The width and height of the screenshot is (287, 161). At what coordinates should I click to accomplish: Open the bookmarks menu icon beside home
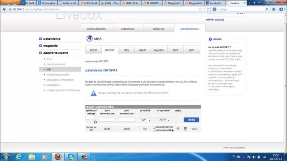[x=281, y=9]
